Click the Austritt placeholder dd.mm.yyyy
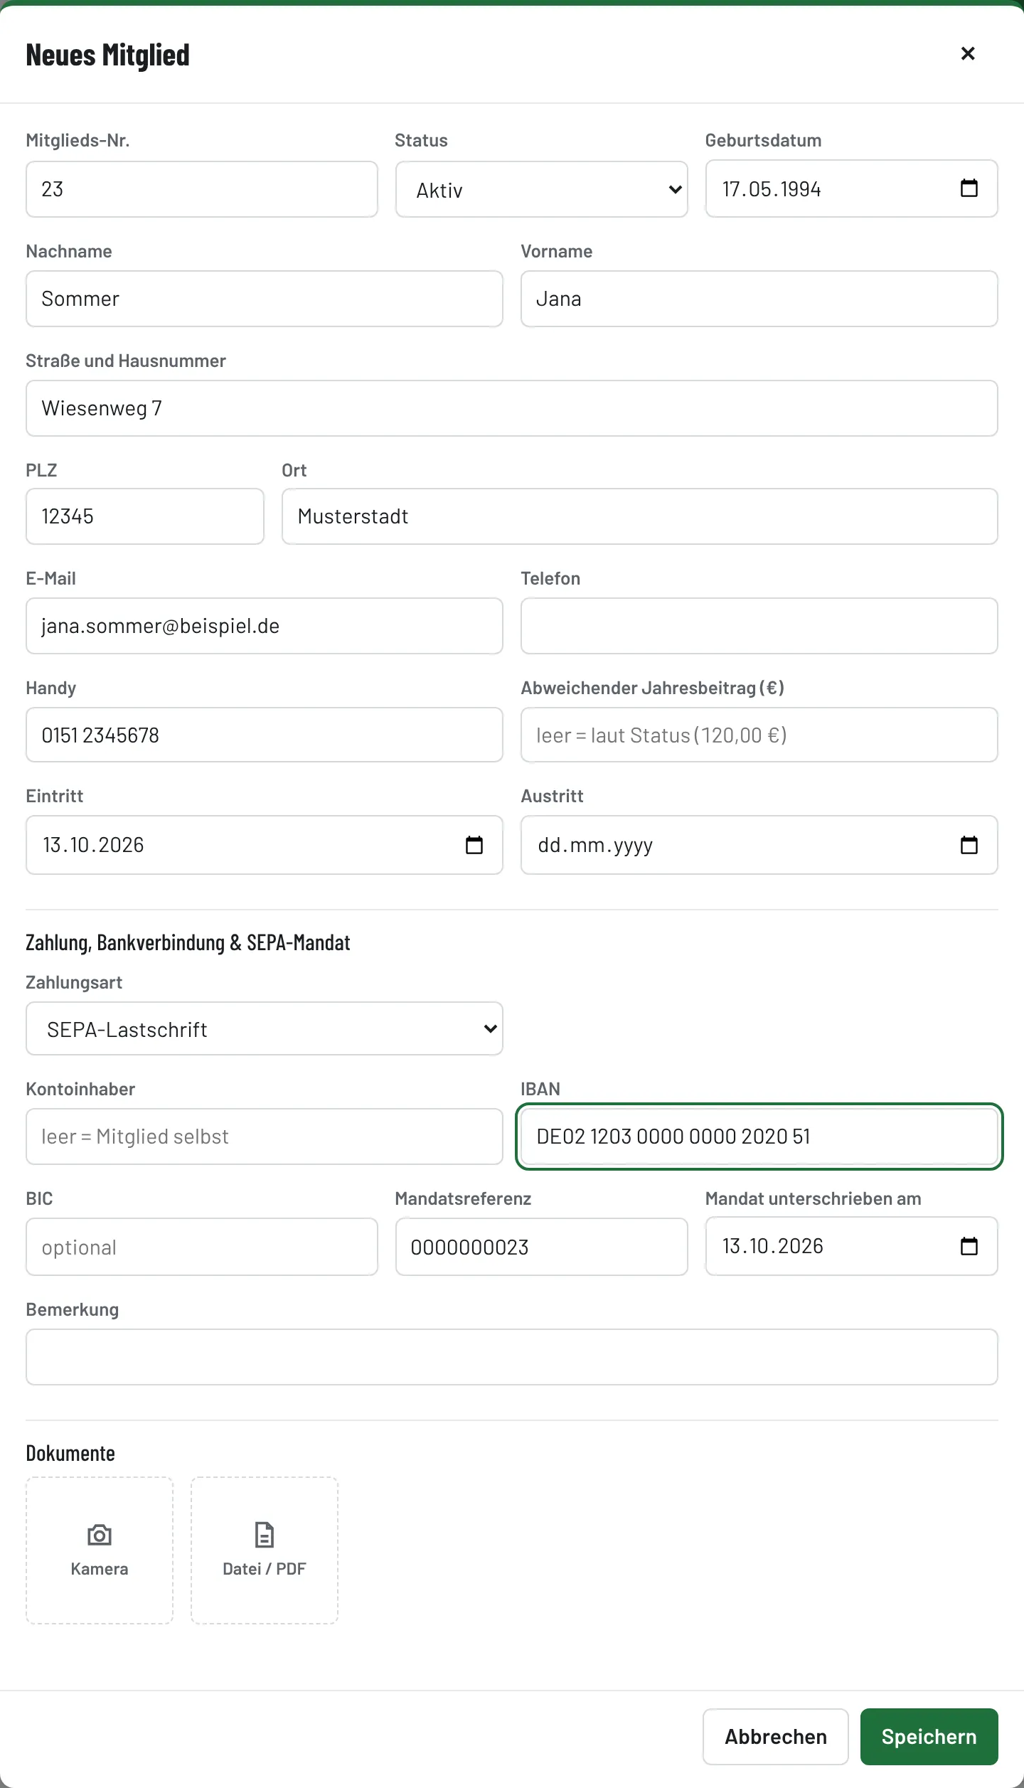The width and height of the screenshot is (1024, 1788). tap(595, 845)
